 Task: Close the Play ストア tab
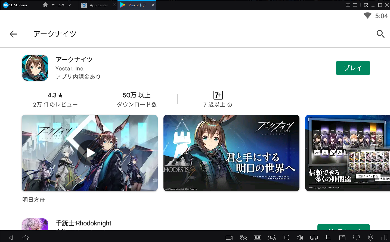point(153,5)
